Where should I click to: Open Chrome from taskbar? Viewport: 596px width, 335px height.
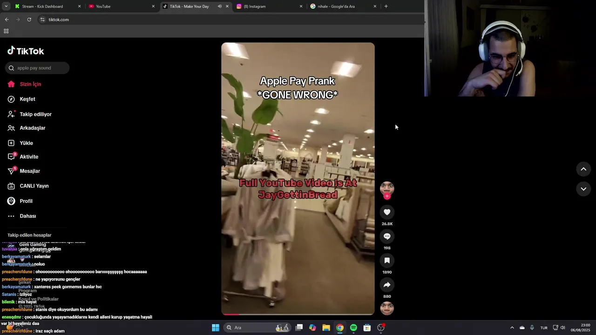coord(340,328)
